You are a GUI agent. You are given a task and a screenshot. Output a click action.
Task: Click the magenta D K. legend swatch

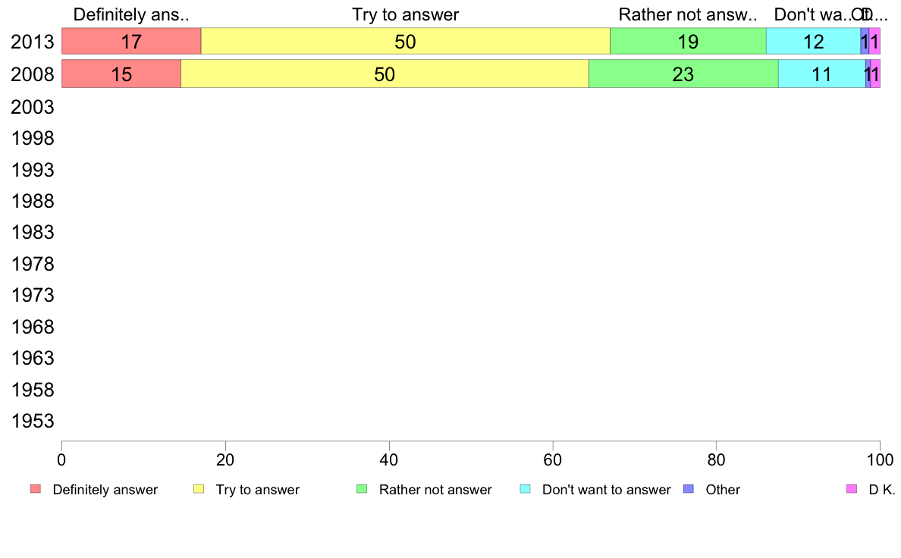pos(852,489)
